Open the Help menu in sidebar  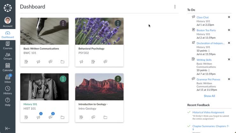click(x=8, y=102)
